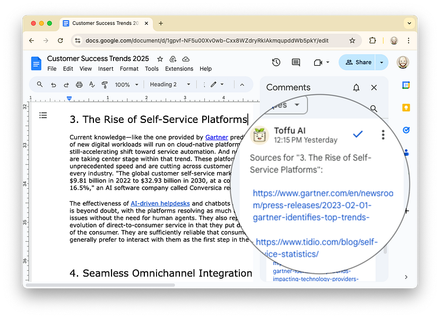Close the Comments panel

[x=374, y=87]
